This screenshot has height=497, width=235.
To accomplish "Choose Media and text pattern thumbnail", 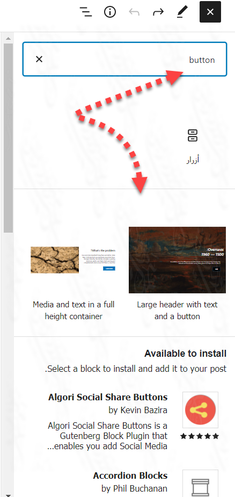I will click(73, 260).
